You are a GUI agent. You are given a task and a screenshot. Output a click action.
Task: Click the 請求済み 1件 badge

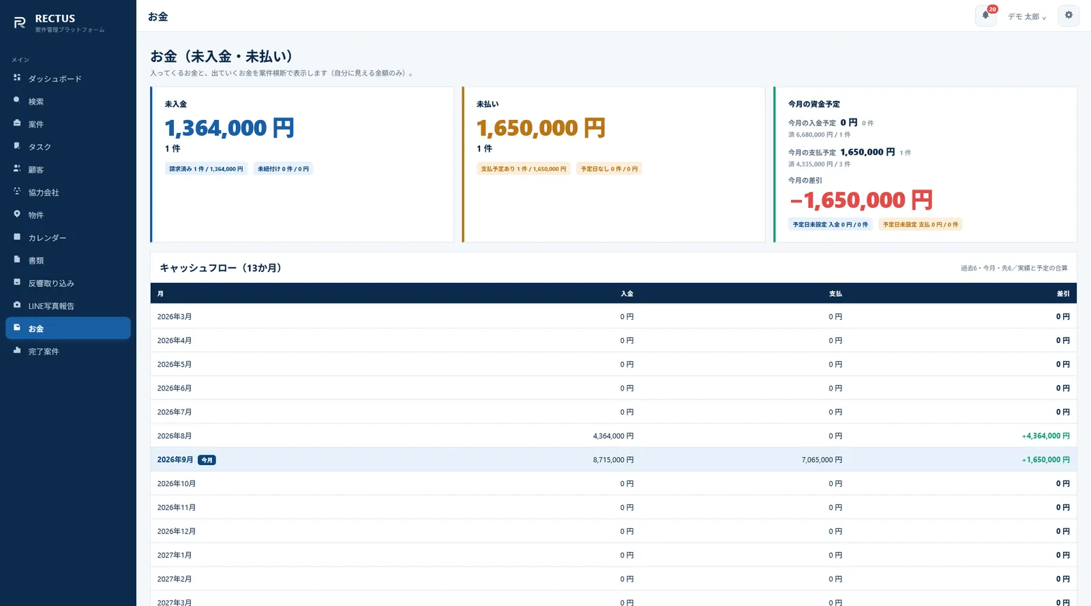coord(206,168)
